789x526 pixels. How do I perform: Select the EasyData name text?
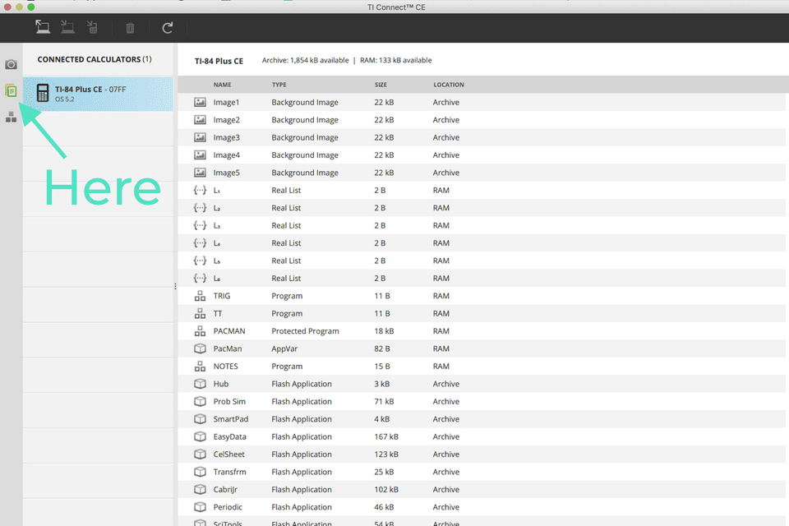tap(229, 436)
